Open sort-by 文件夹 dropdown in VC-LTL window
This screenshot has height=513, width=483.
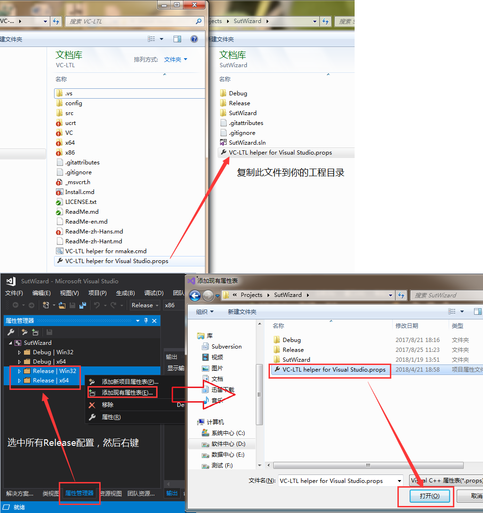175,60
